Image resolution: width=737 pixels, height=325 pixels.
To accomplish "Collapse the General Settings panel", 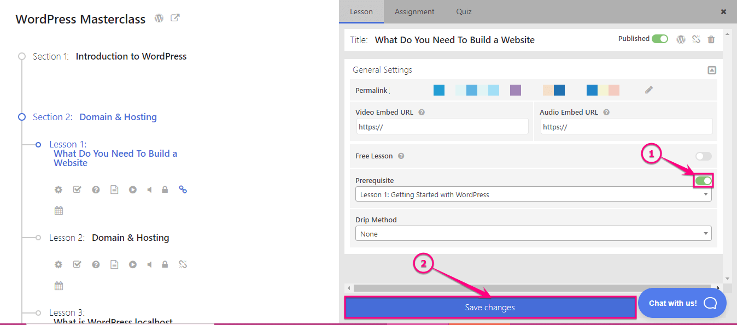I will click(x=711, y=70).
